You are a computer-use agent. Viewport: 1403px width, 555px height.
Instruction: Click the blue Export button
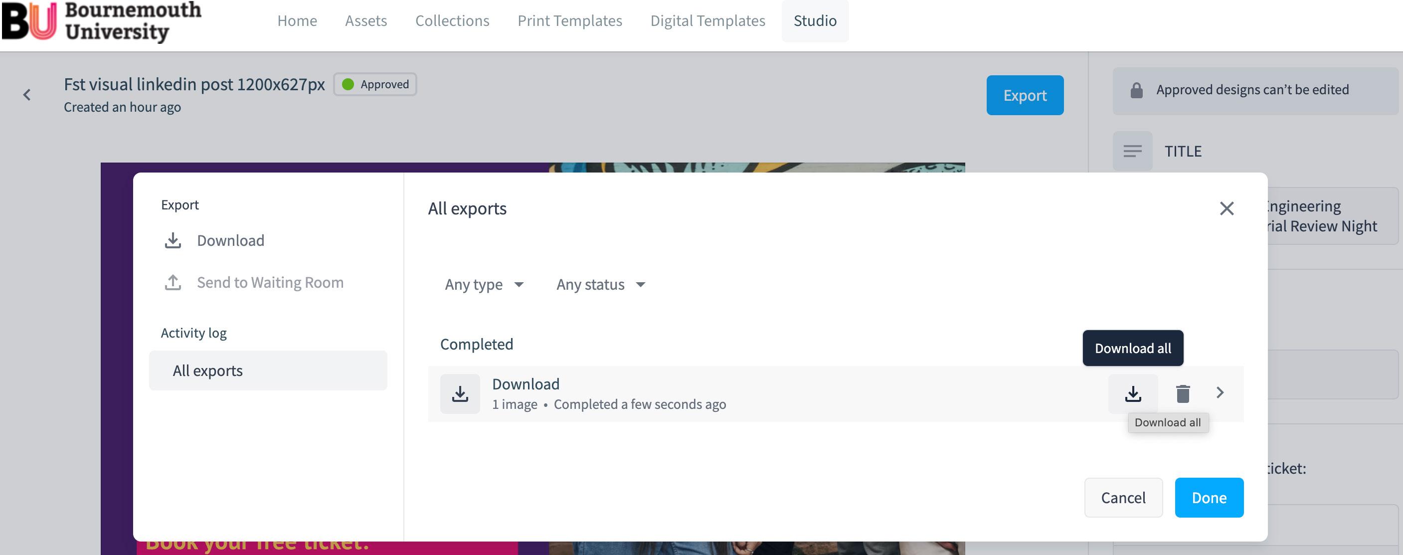[1025, 95]
